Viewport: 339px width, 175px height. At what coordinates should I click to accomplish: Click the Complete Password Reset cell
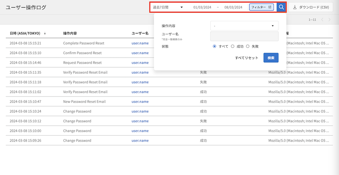coord(83,43)
